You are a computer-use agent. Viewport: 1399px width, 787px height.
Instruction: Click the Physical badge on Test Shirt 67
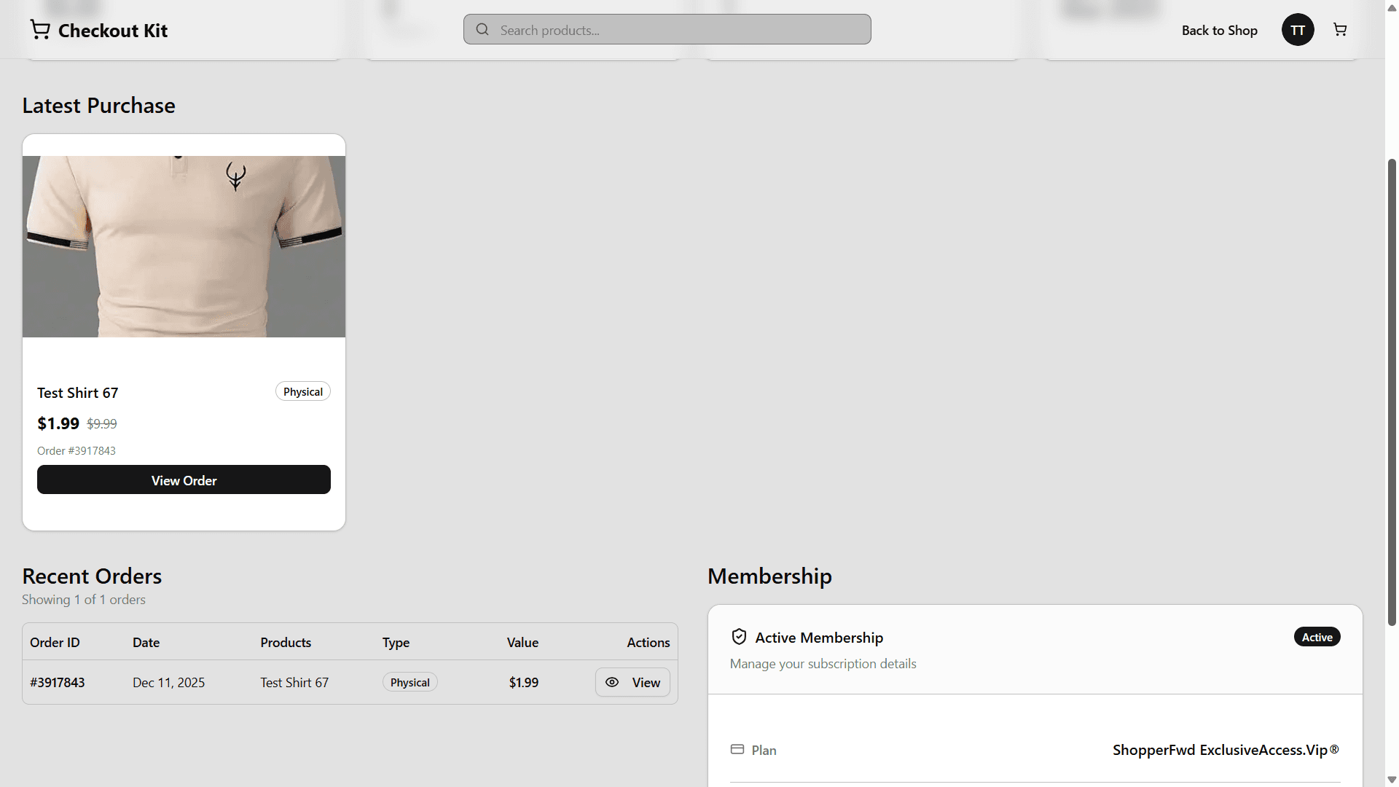[x=302, y=391]
